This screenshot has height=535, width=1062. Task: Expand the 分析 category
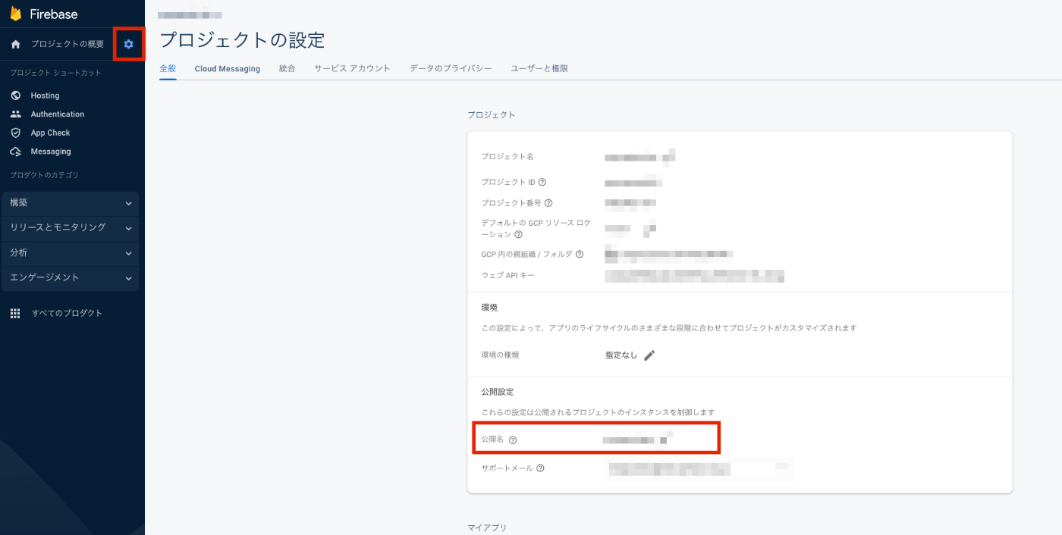[x=71, y=253]
